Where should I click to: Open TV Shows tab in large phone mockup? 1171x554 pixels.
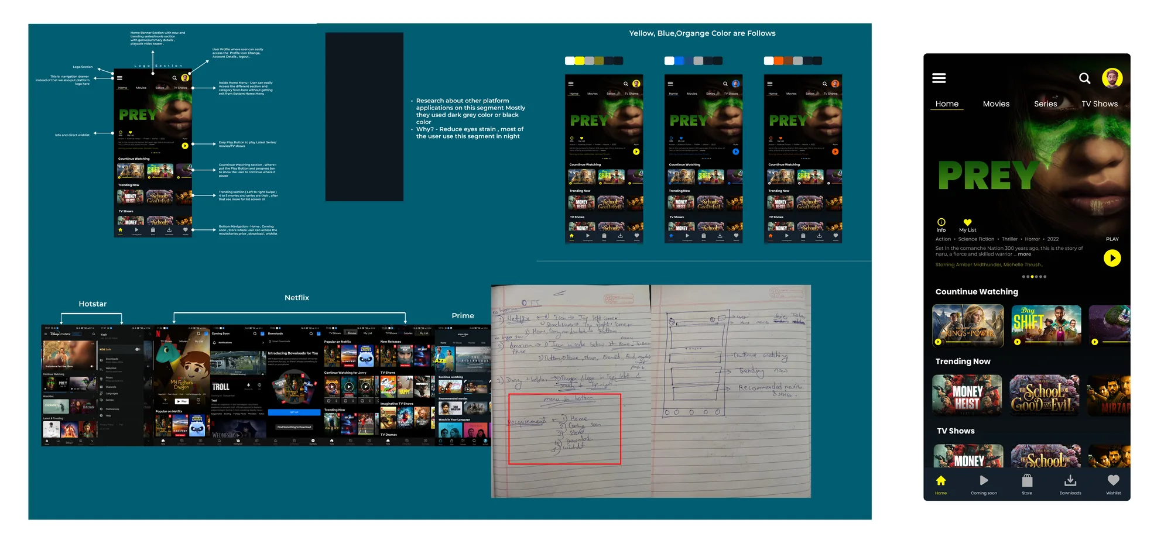1100,104
